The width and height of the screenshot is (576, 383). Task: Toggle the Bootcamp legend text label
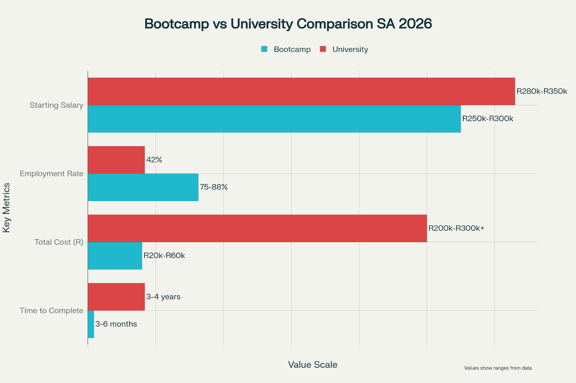pyautogui.click(x=292, y=49)
